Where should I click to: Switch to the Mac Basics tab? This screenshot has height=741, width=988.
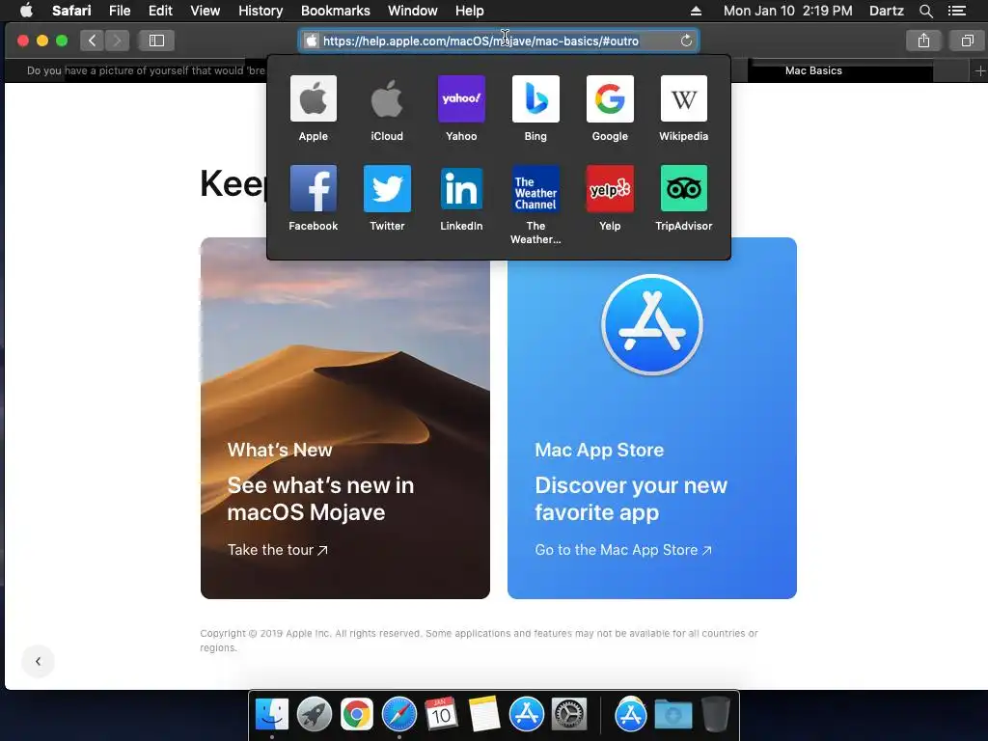[813, 70]
